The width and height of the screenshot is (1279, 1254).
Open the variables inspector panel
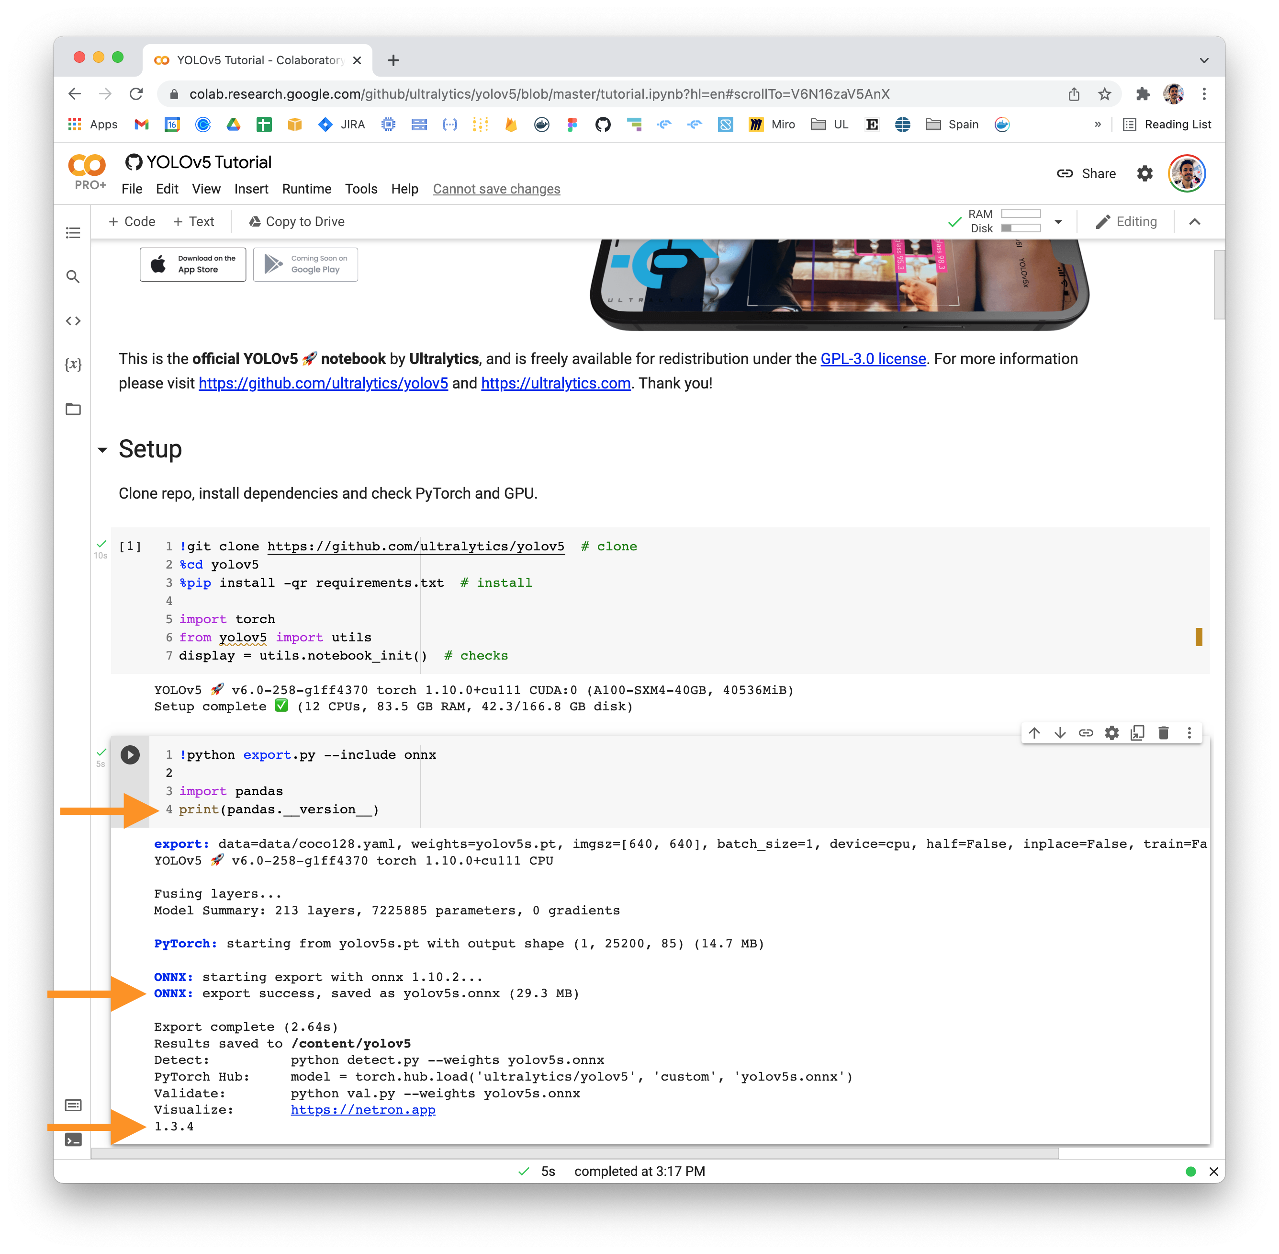click(x=73, y=364)
